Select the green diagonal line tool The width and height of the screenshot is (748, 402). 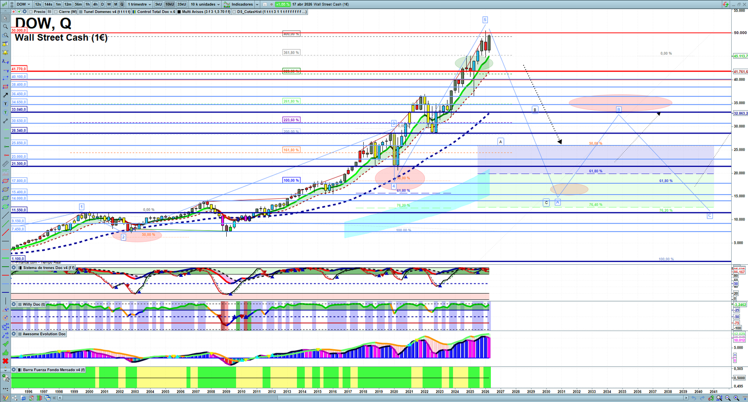(x=5, y=224)
